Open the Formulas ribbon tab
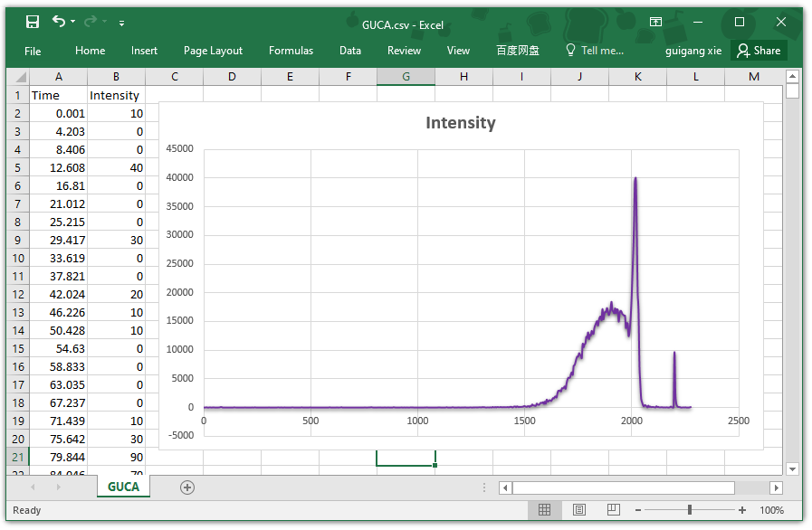Viewport: 812px width, 530px height. [x=291, y=51]
